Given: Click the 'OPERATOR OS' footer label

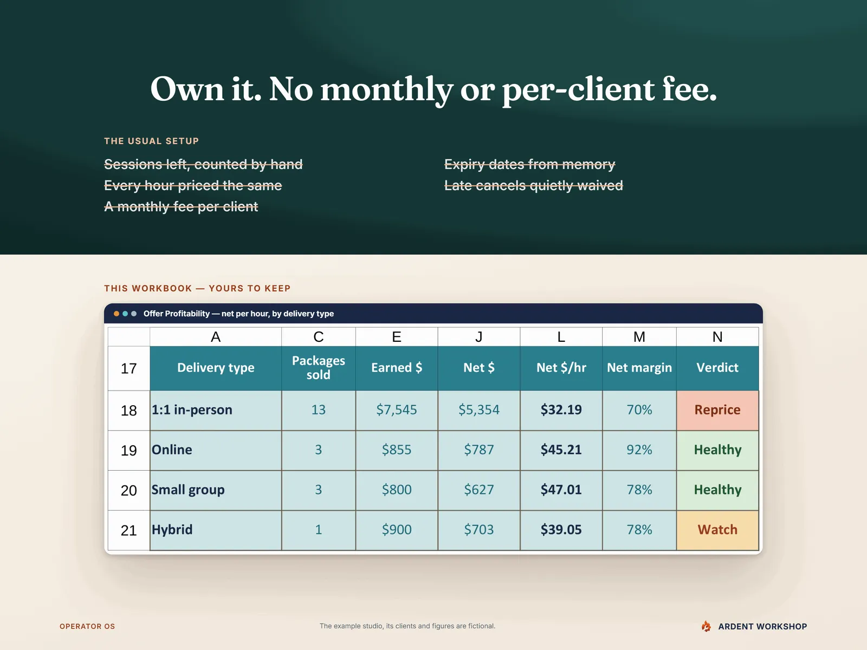Looking at the screenshot, I should coord(87,626).
